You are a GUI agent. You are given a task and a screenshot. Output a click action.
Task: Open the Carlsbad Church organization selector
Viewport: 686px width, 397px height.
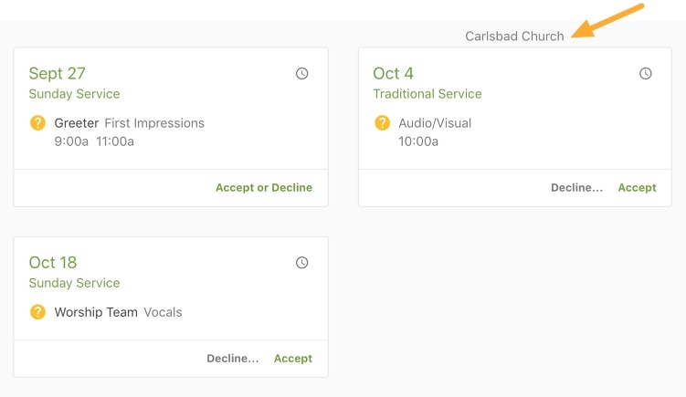coord(514,36)
